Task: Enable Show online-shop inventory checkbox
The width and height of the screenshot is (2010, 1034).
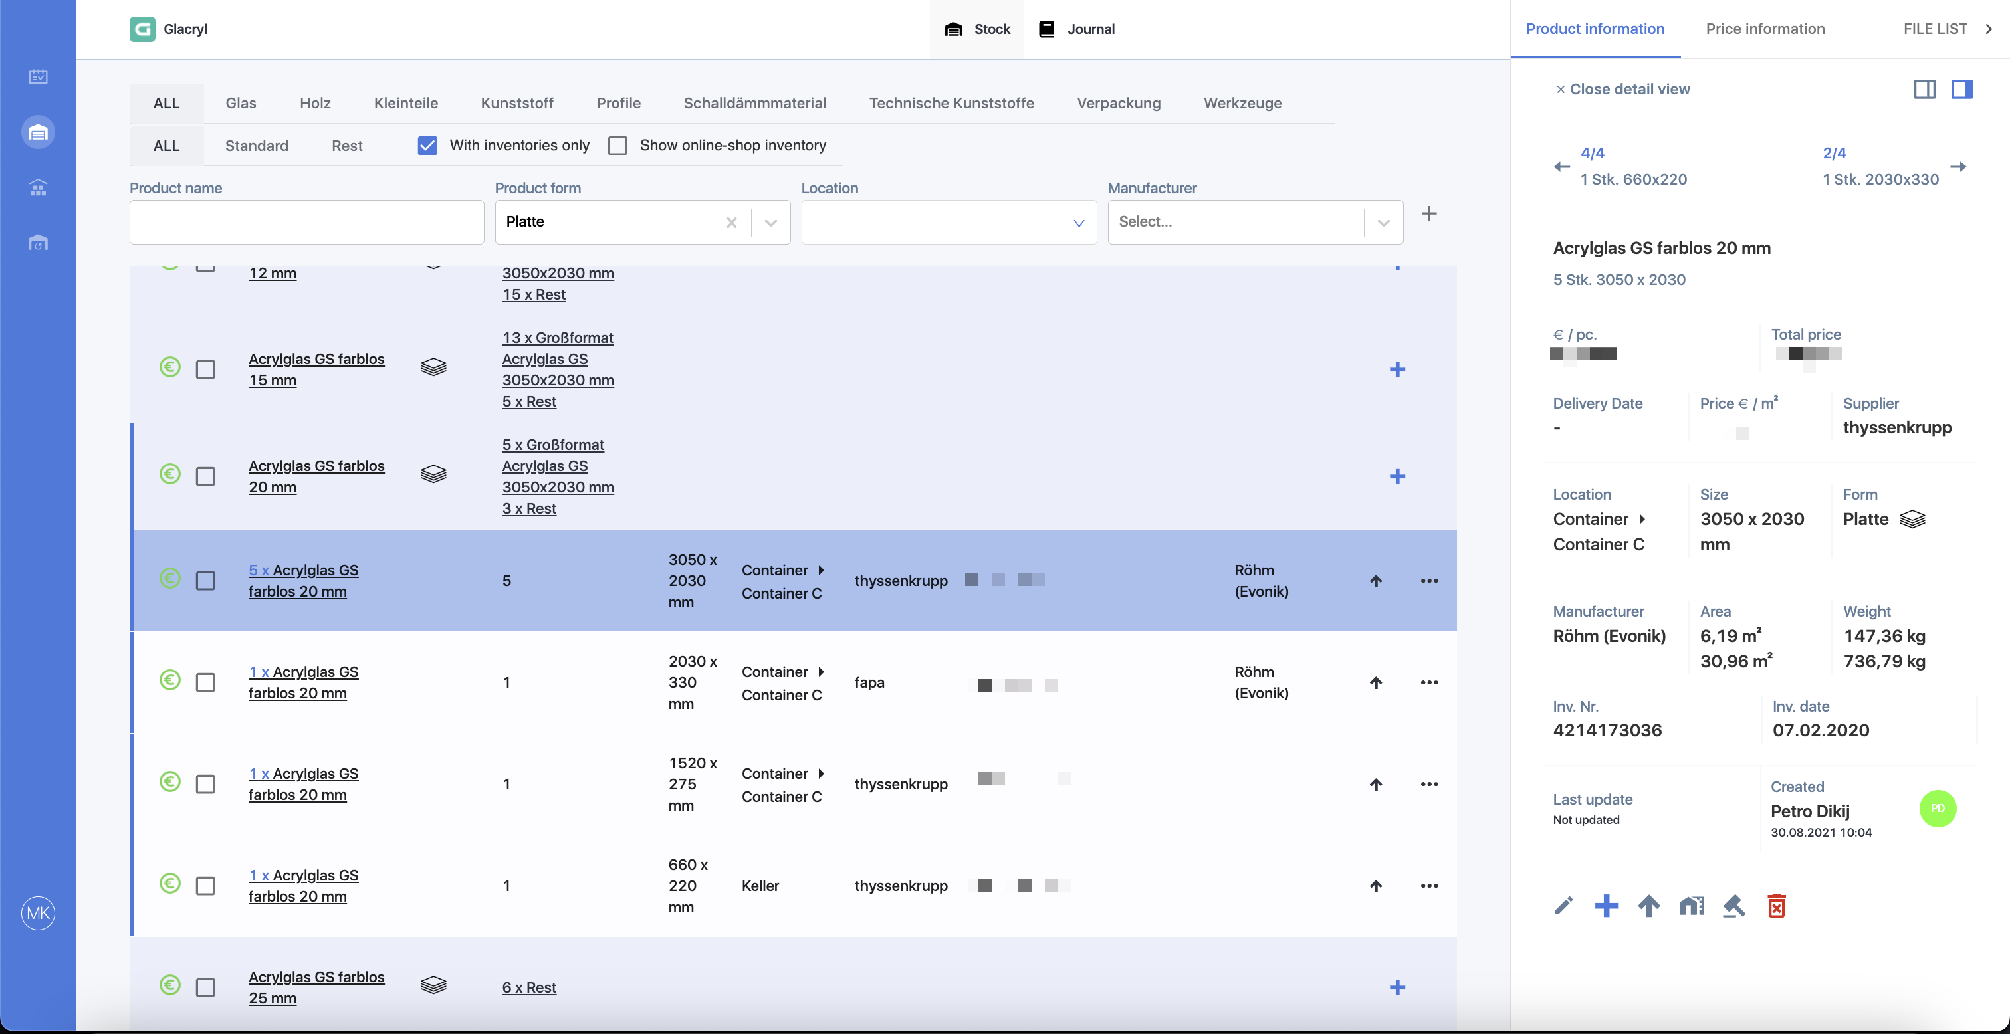Action: [x=617, y=145]
